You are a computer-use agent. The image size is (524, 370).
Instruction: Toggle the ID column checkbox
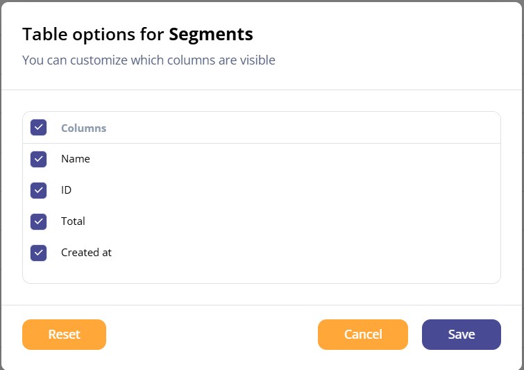click(x=38, y=190)
